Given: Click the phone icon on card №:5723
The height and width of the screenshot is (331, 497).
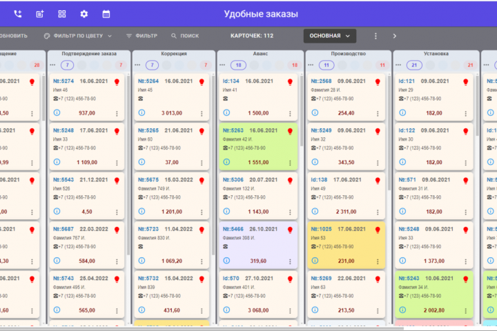Looking at the screenshot, I should pyautogui.click(x=140, y=246).
